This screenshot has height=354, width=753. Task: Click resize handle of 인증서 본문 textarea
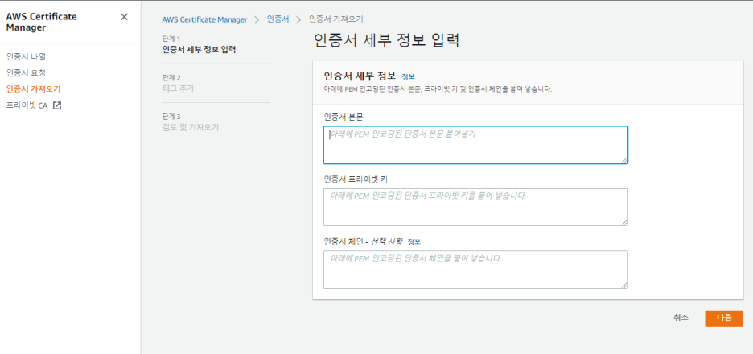[623, 160]
